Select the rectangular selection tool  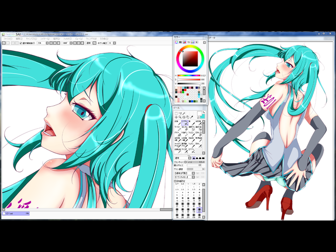click(176, 113)
